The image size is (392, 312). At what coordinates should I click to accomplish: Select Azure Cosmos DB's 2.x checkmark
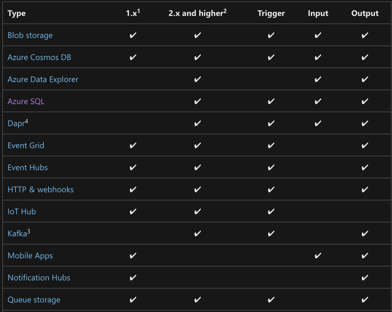tap(198, 57)
